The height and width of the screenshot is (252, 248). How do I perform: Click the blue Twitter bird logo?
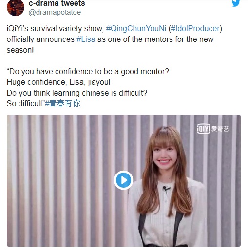pos(236,3)
